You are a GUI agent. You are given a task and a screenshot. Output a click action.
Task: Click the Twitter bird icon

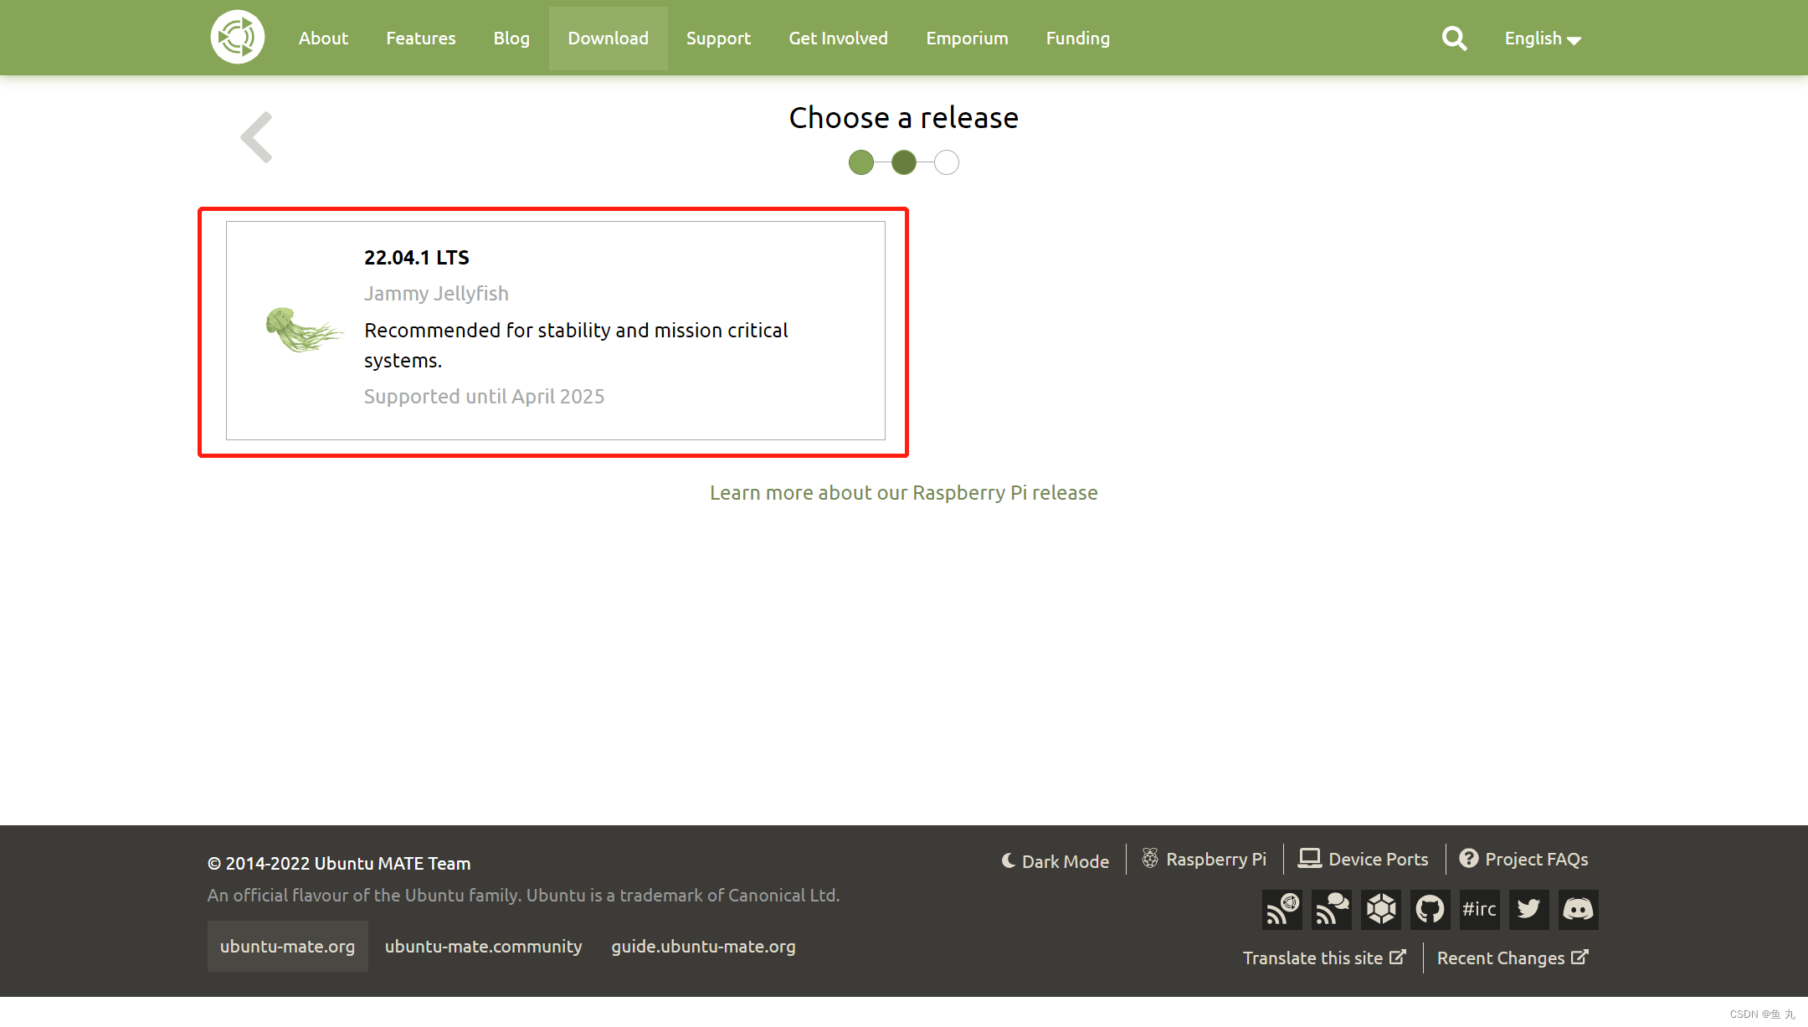pyautogui.click(x=1529, y=909)
